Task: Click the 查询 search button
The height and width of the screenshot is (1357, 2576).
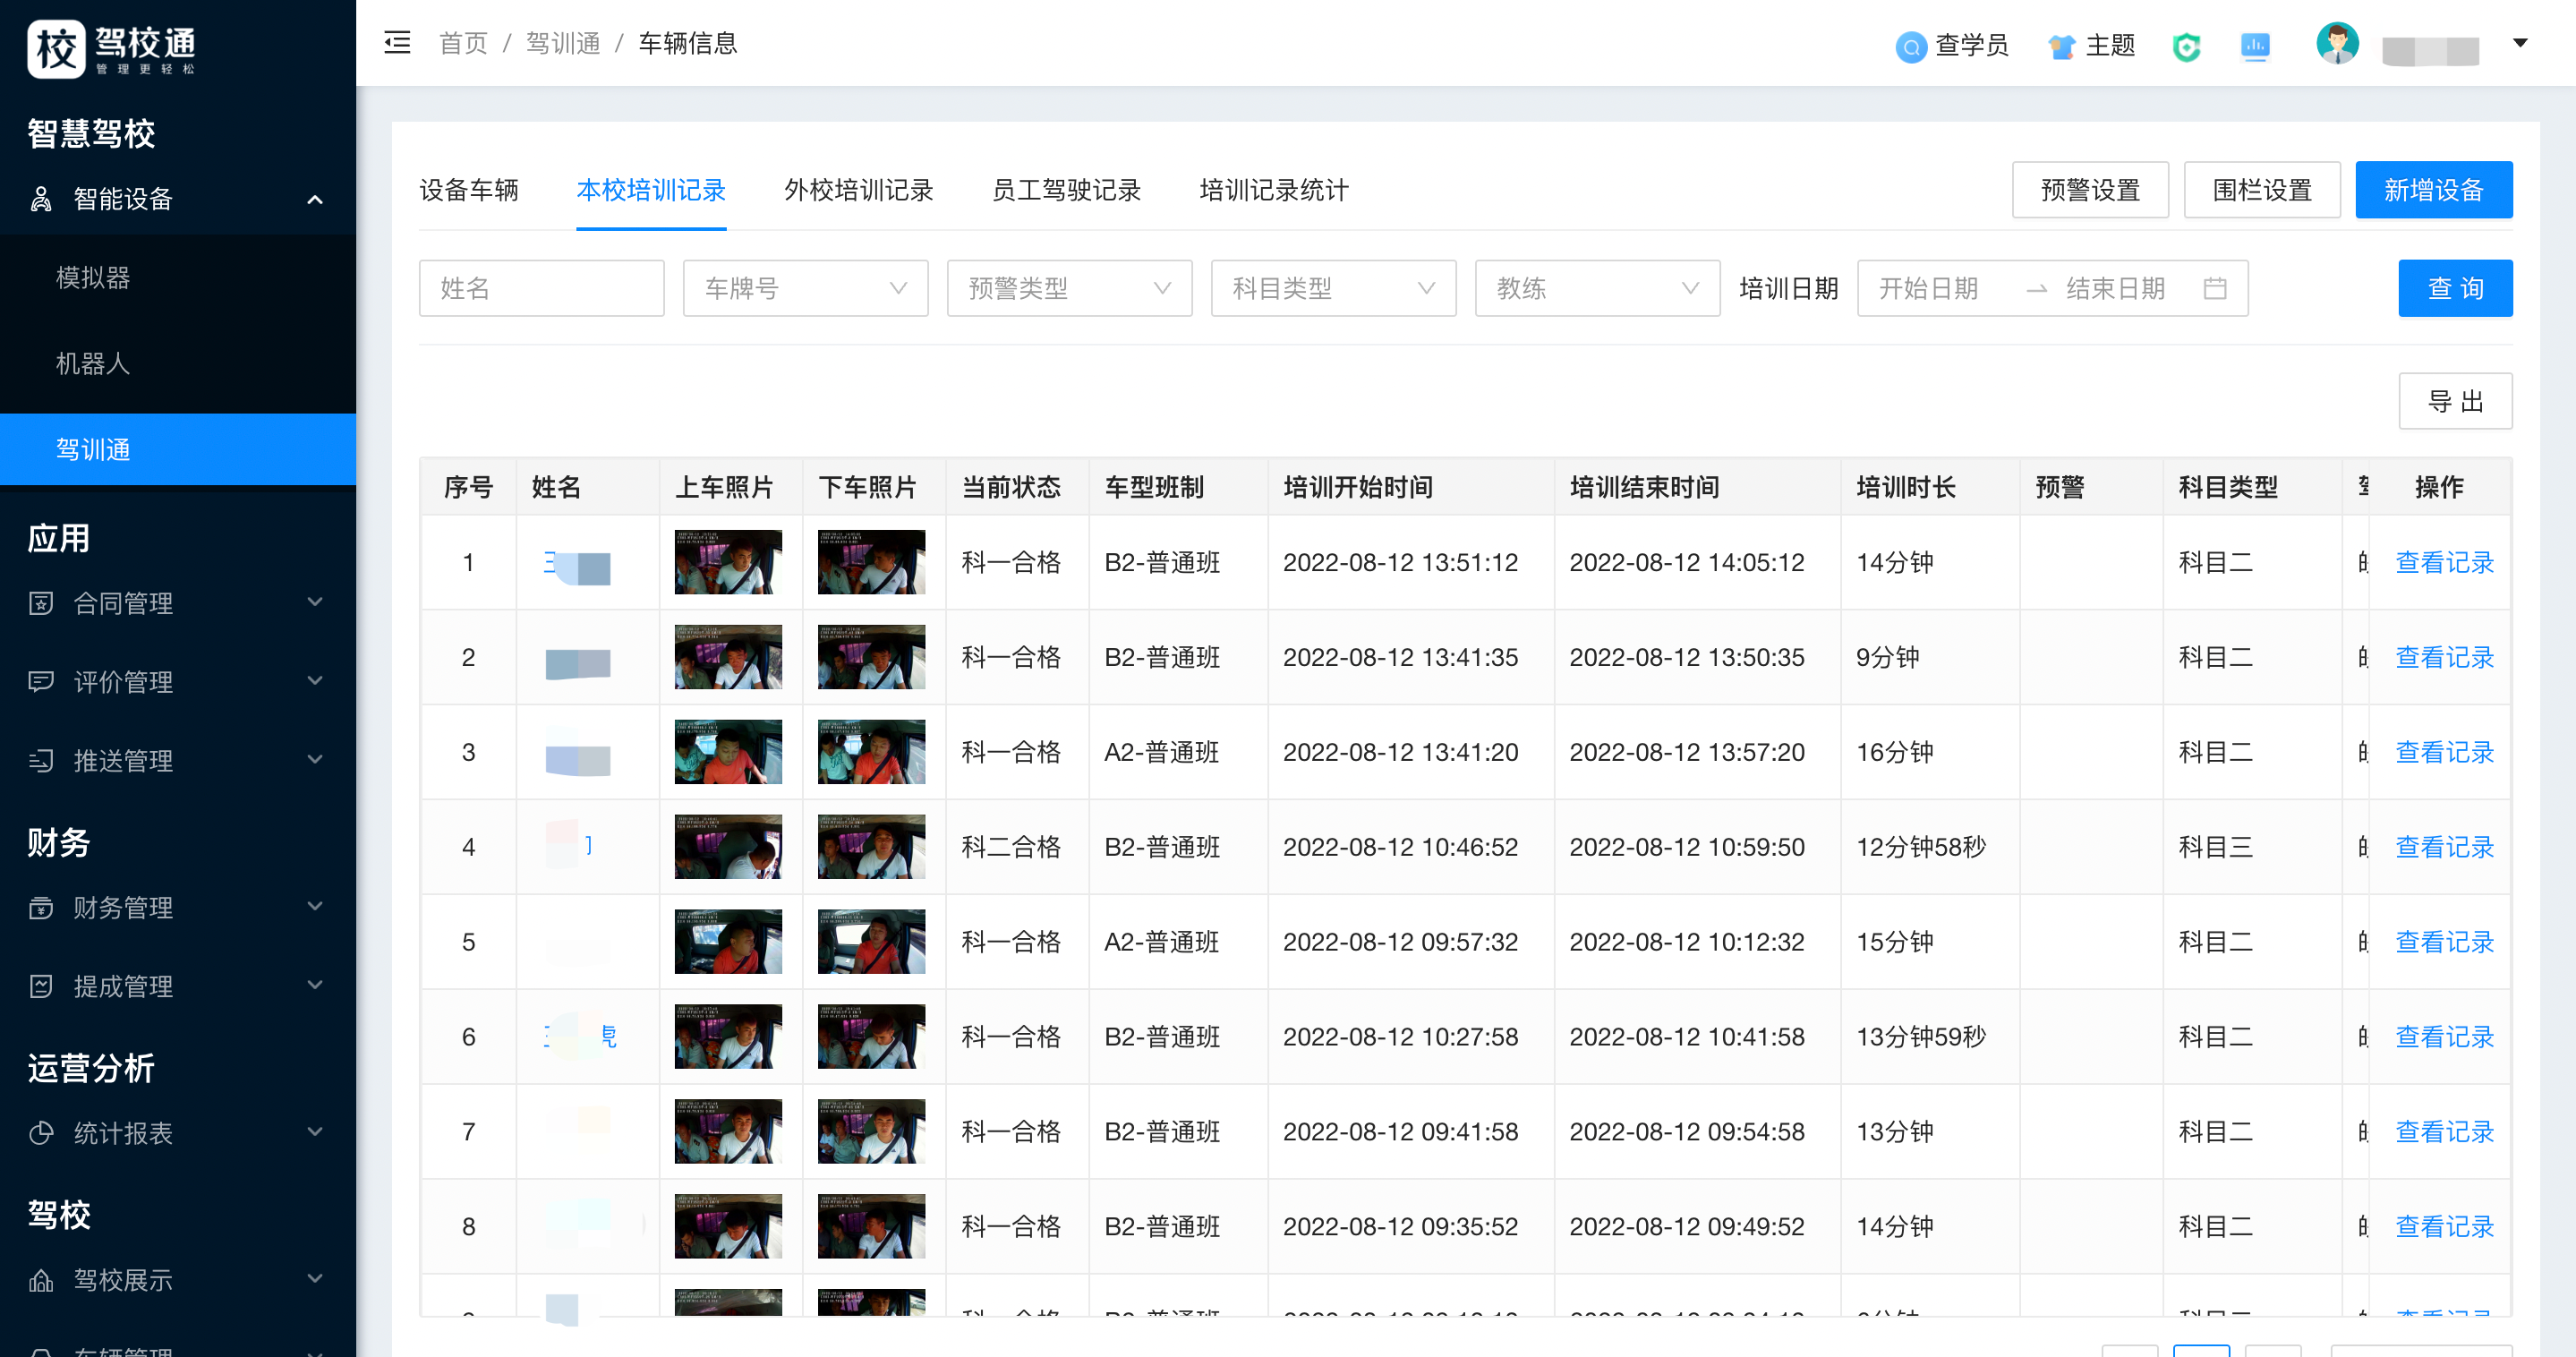Action: coord(2455,288)
